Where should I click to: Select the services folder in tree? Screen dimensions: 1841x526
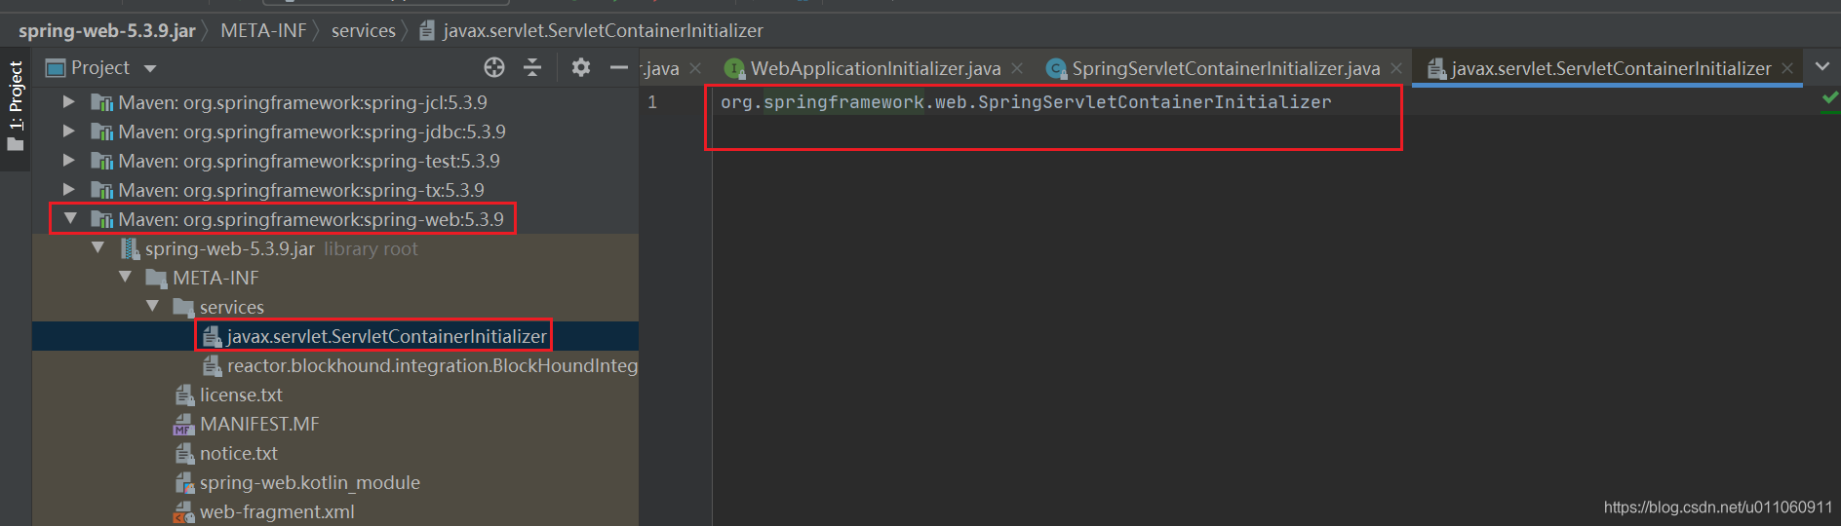pyautogui.click(x=335, y=307)
